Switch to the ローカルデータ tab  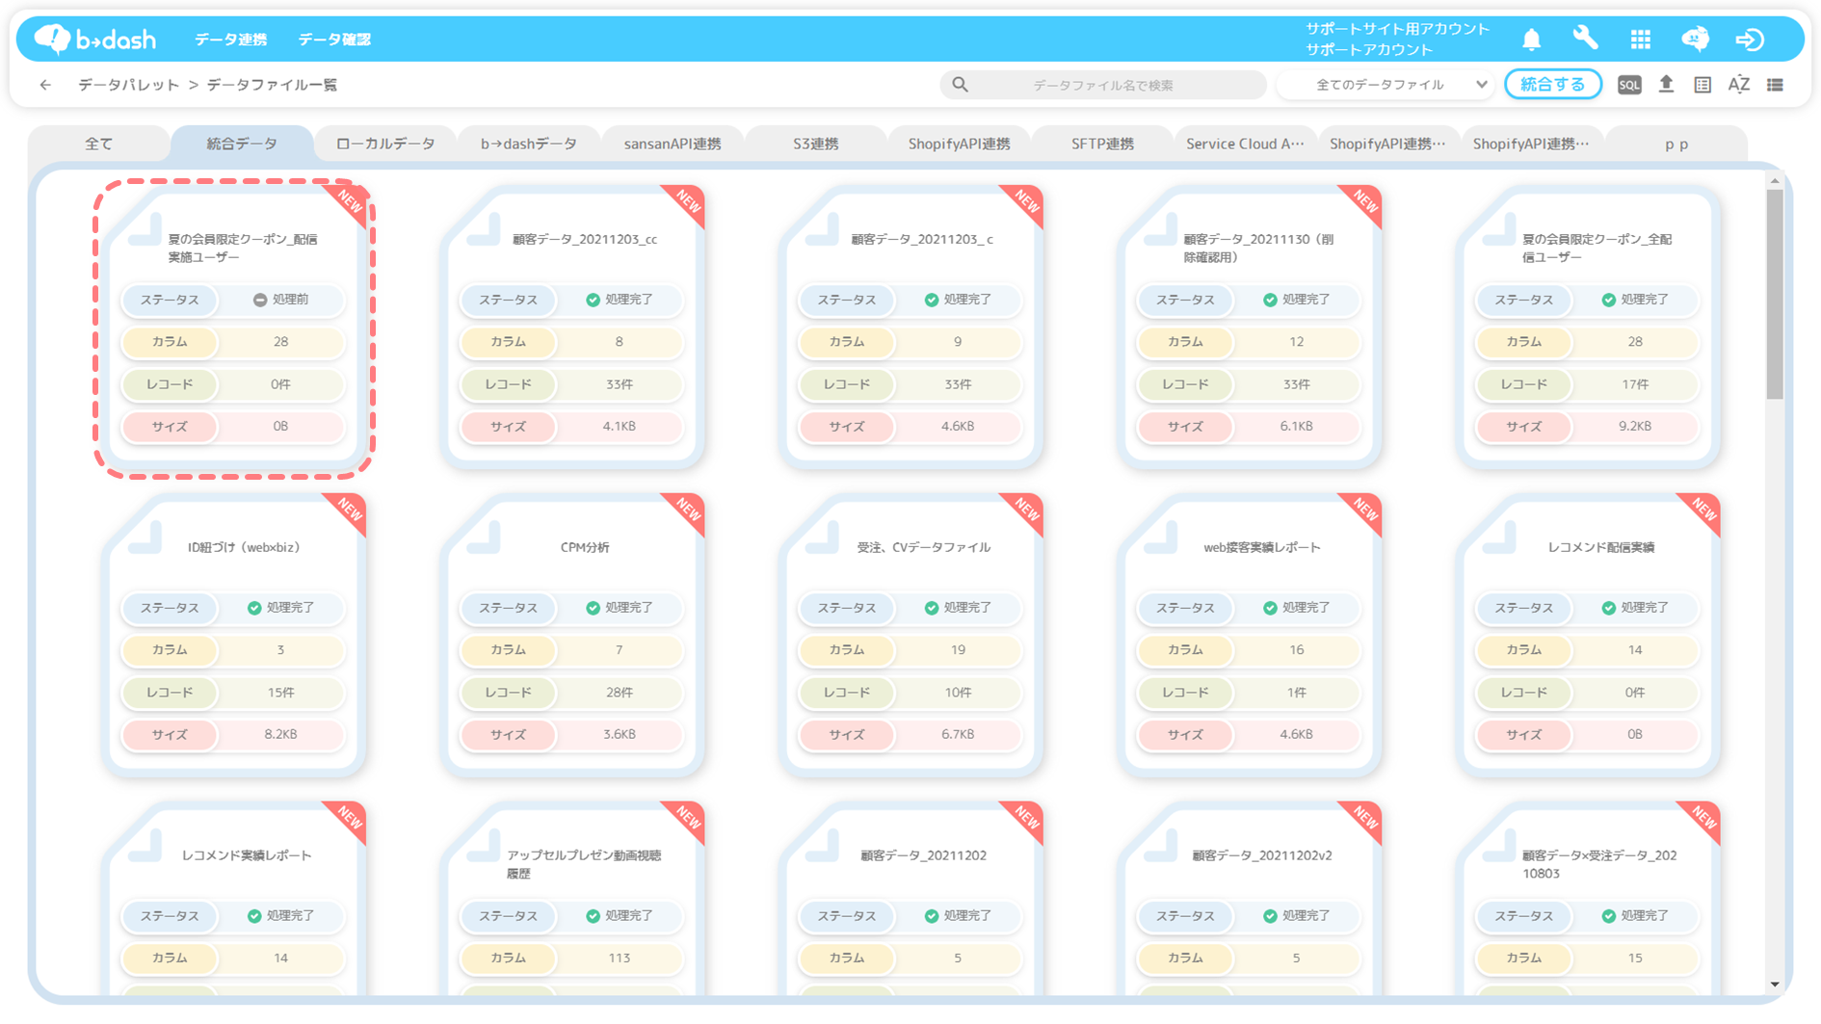click(385, 144)
